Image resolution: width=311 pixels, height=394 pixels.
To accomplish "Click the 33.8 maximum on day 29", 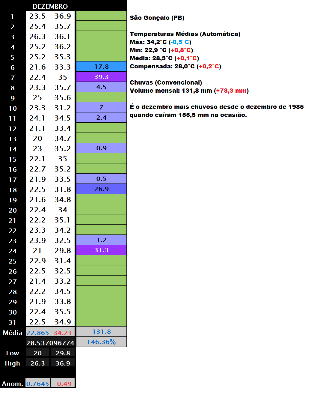I will coord(63,301).
